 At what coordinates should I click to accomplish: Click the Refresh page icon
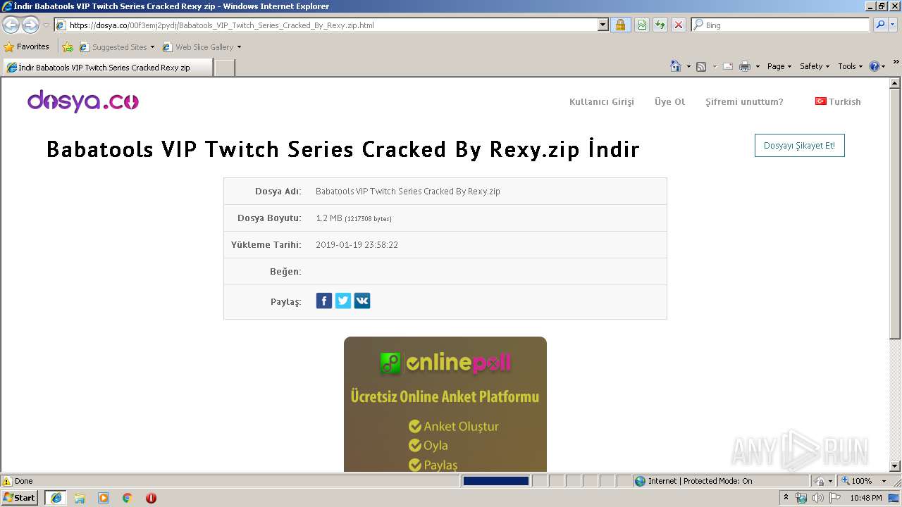click(x=660, y=25)
